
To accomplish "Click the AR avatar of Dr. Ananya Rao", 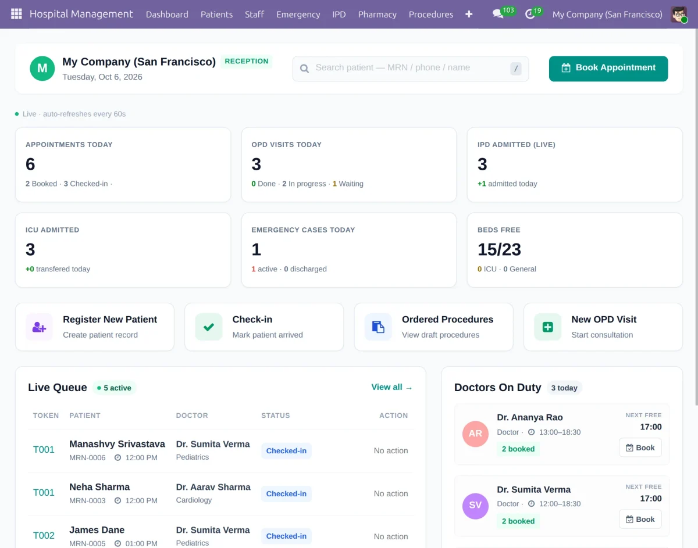I will pyautogui.click(x=475, y=434).
